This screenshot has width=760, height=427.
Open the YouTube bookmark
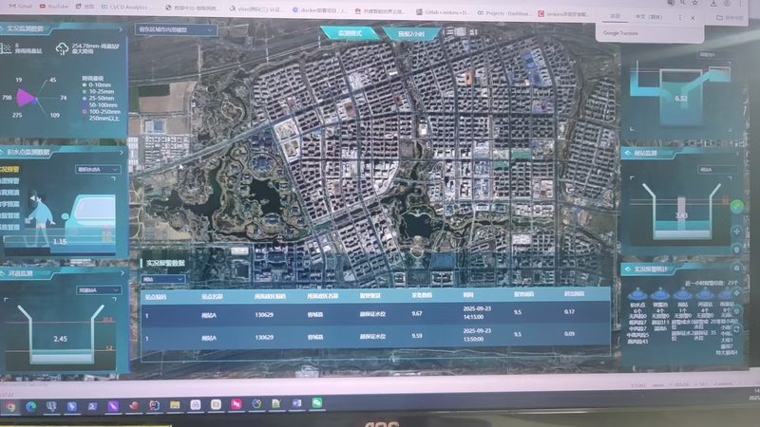pos(54,7)
